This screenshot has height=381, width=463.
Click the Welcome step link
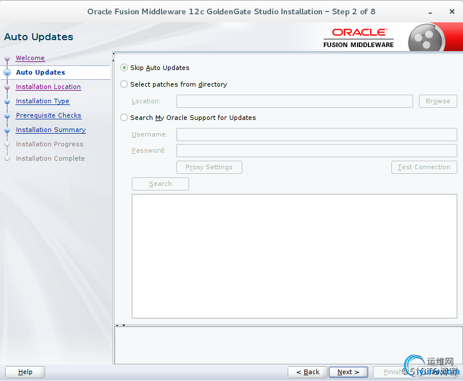tap(30, 58)
